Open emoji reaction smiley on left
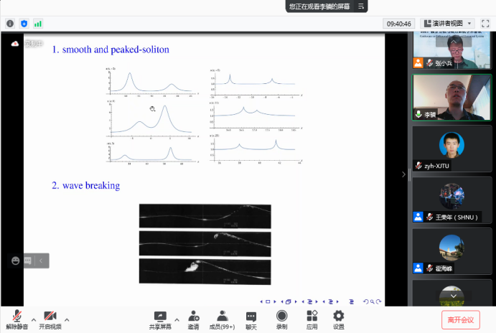Viewport: 496px width, 333px height. [15, 261]
